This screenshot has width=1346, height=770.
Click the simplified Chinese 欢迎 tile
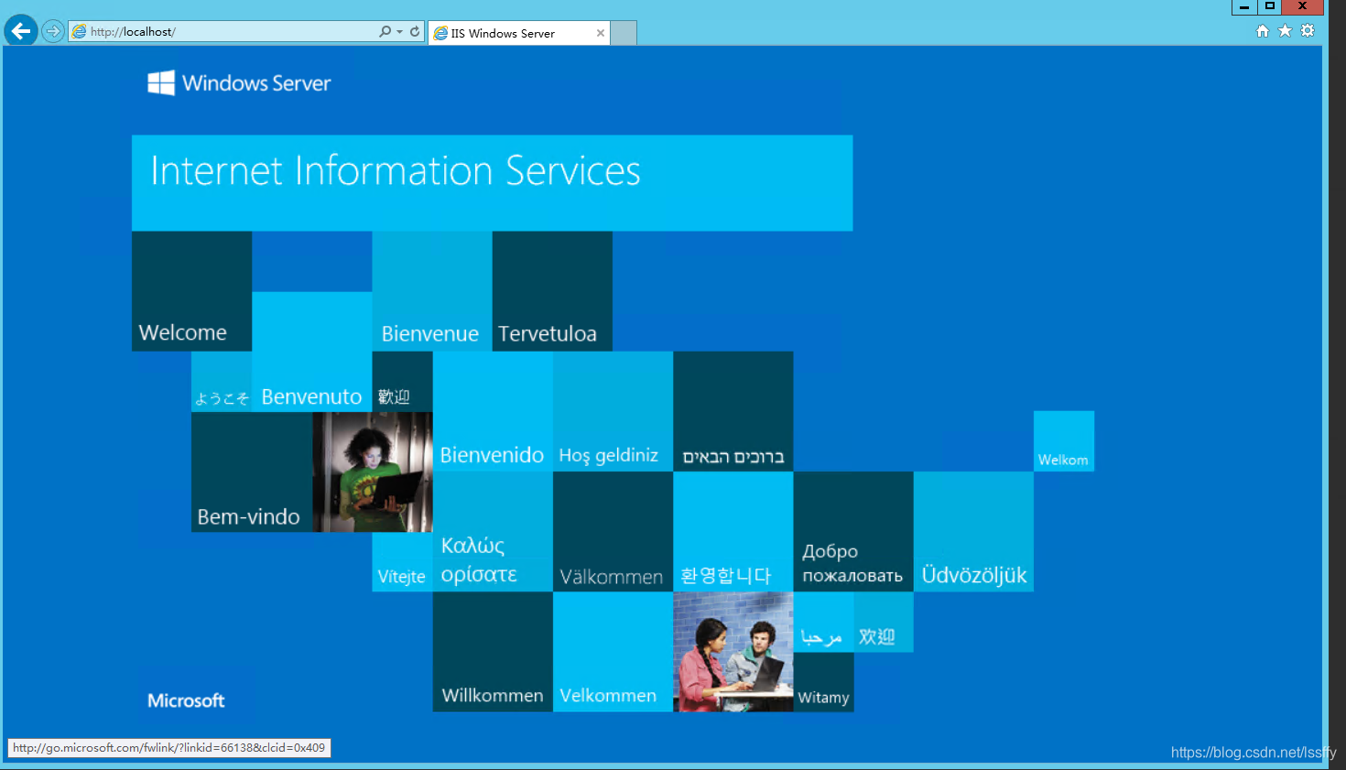click(x=884, y=622)
